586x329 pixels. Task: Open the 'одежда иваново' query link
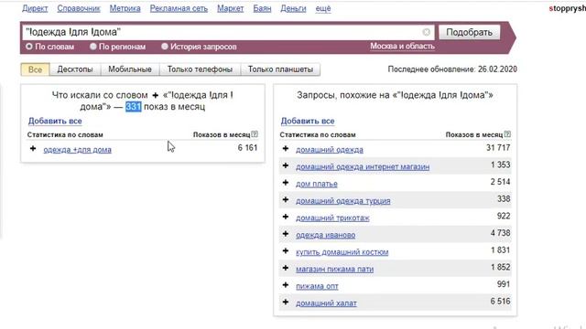click(325, 236)
